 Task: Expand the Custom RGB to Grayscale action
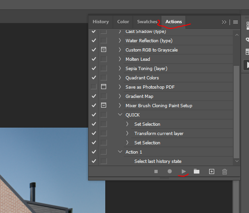[120, 50]
